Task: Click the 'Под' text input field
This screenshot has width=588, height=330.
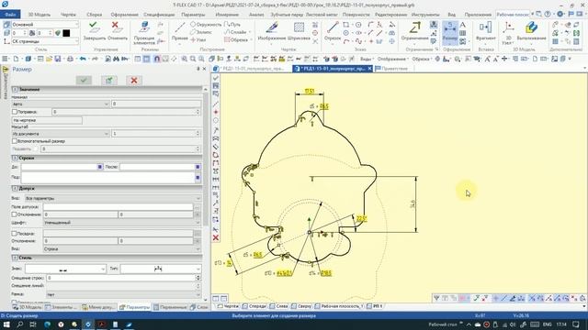Action: tap(107, 178)
